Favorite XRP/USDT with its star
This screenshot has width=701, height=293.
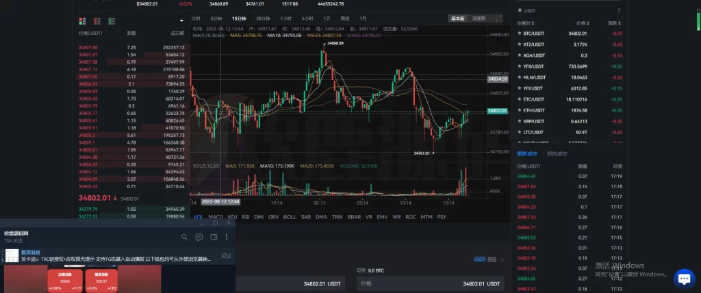519,121
